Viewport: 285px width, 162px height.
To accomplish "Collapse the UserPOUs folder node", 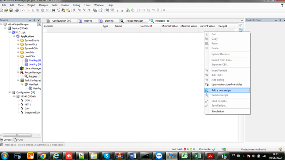I will coord(18,56).
